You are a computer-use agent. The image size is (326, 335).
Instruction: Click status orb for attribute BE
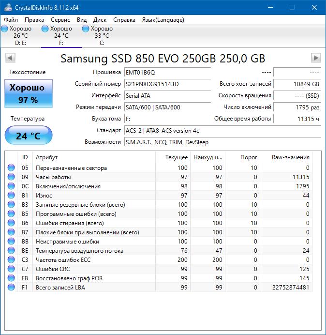11,250
